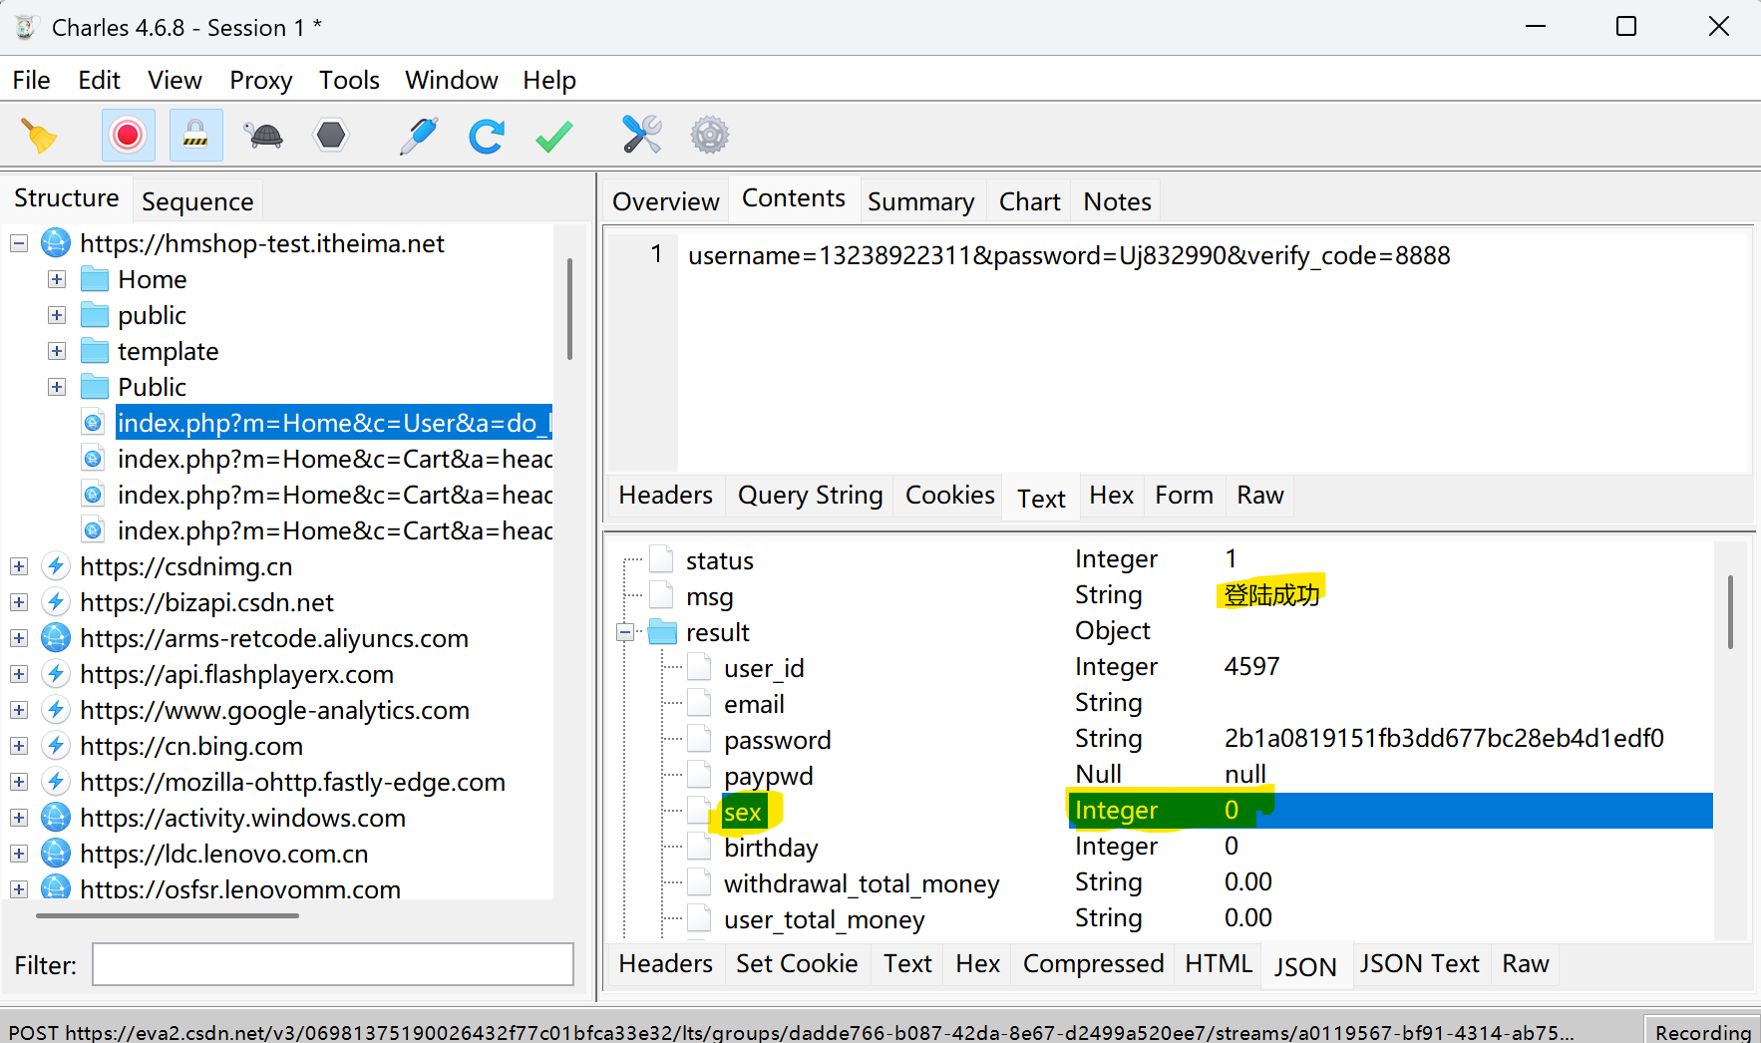Screen dimensions: 1761x1043
Task: Open request Form tab
Action: 1184,496
